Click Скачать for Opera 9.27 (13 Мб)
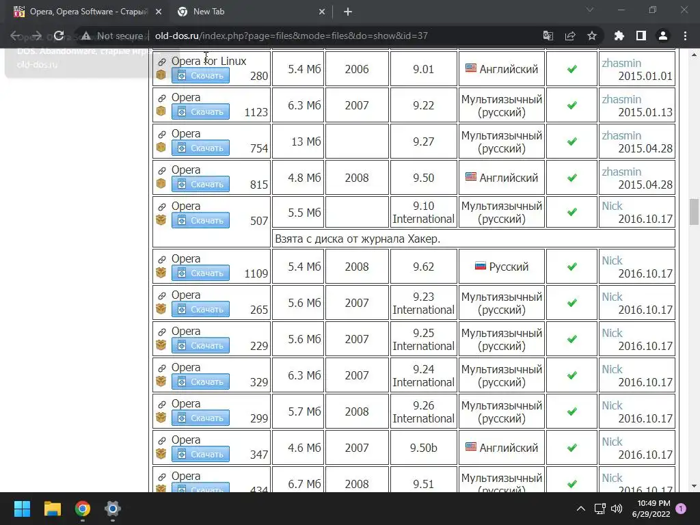 click(200, 148)
